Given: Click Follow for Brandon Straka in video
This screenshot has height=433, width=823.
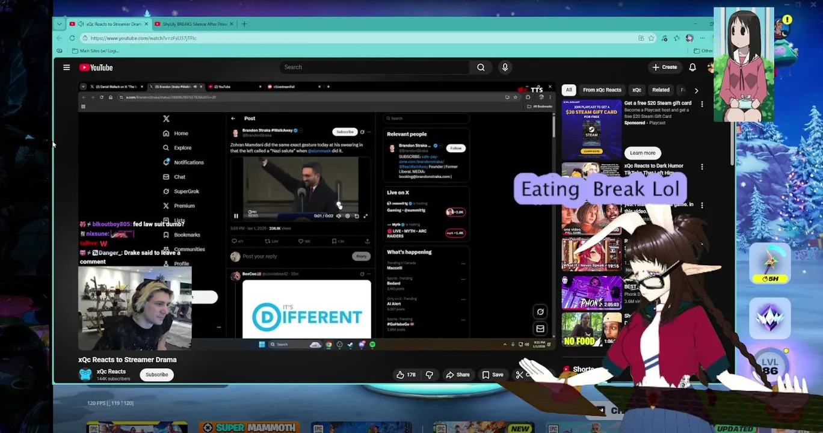Looking at the screenshot, I should pyautogui.click(x=455, y=148).
